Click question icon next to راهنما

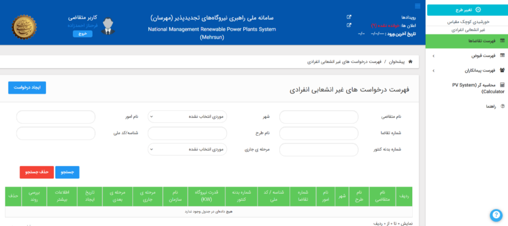point(503,106)
